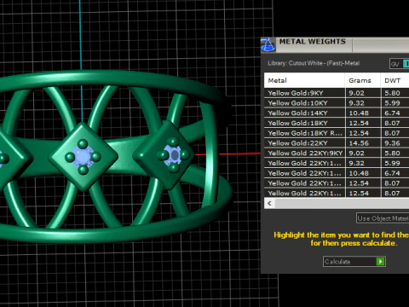
Task: Select the Yellow Gold:9KY row
Action: pos(337,93)
